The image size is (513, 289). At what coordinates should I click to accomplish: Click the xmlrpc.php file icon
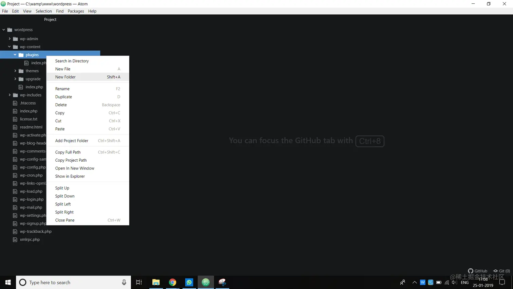pos(15,239)
